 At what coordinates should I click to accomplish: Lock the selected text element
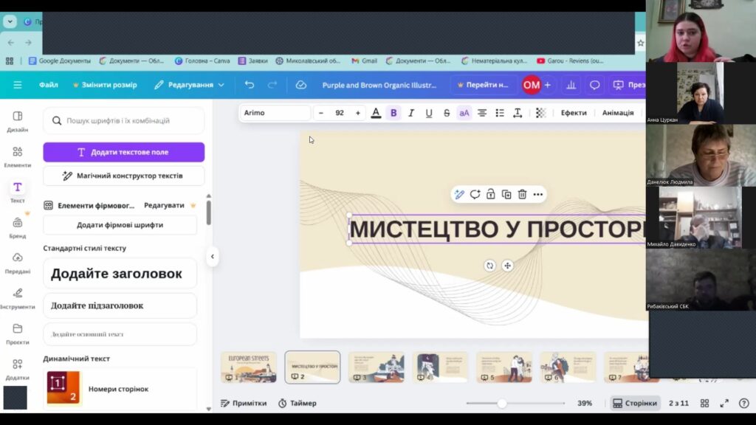(x=490, y=194)
